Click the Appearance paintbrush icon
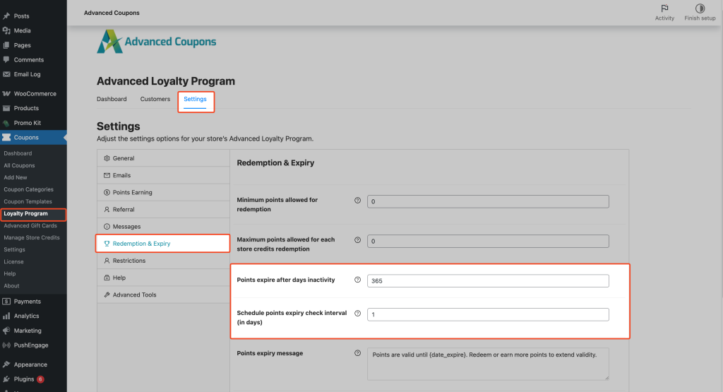 [x=6, y=364]
